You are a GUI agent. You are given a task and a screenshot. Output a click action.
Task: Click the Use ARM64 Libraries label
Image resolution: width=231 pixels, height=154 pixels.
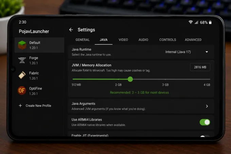(87, 120)
